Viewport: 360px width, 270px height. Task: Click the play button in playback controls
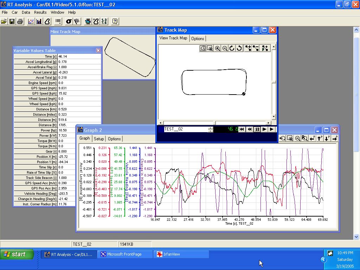tap(272, 129)
